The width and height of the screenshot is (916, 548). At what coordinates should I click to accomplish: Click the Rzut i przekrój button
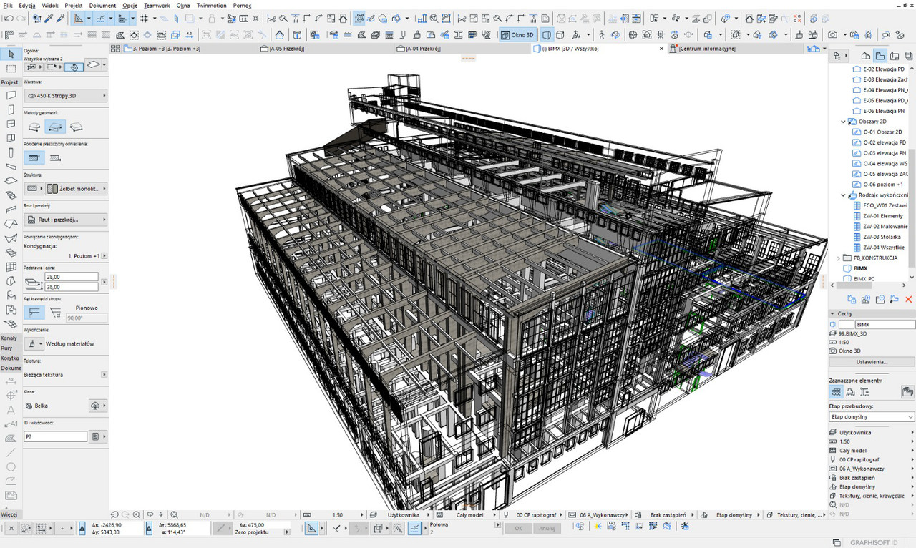point(65,220)
